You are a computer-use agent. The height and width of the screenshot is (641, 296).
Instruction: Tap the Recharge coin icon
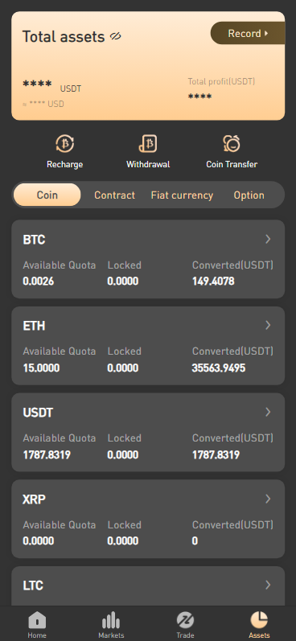pyautogui.click(x=64, y=144)
